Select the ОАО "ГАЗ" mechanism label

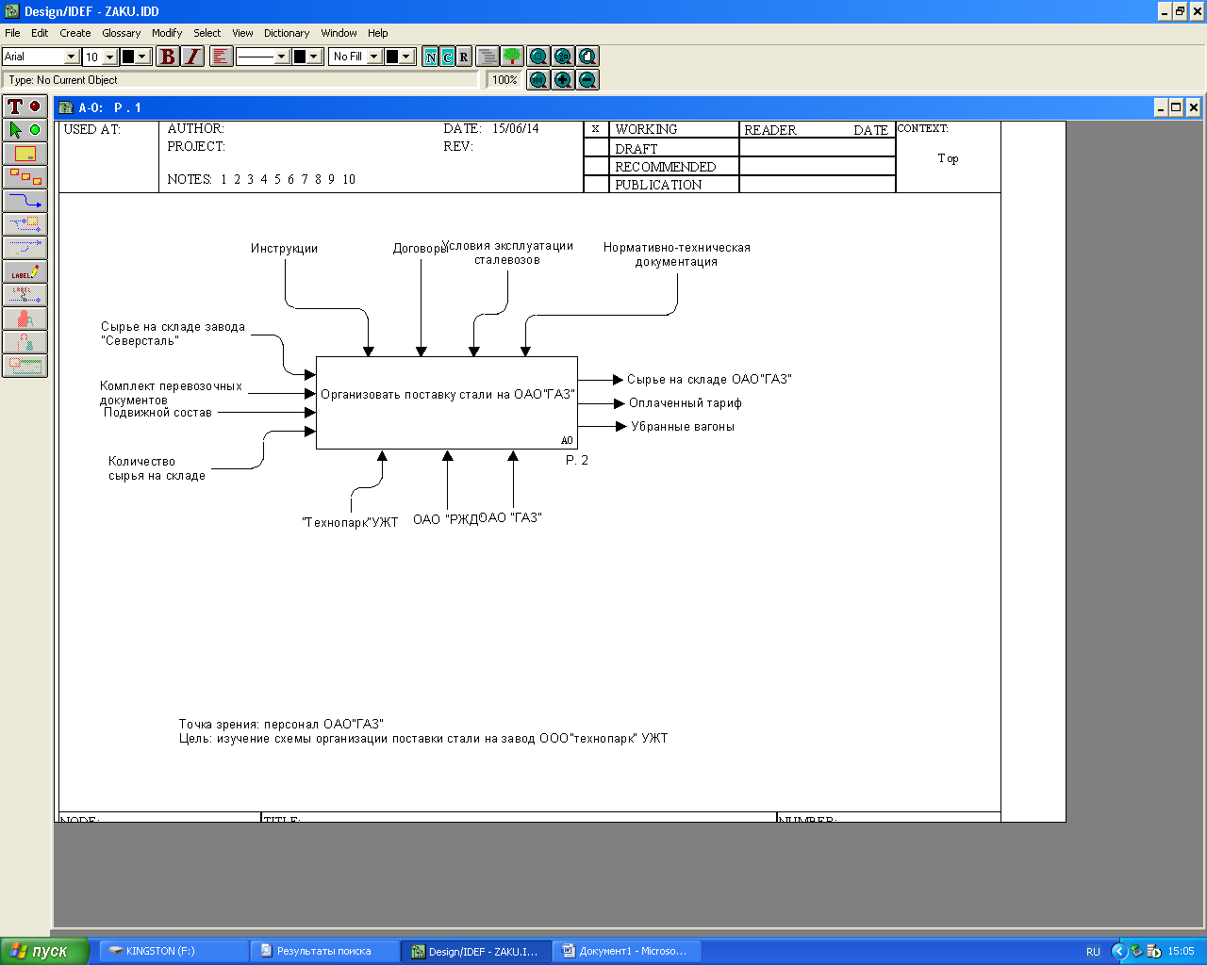click(x=511, y=517)
